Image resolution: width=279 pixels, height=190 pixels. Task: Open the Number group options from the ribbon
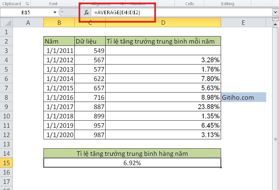tap(138, 4)
